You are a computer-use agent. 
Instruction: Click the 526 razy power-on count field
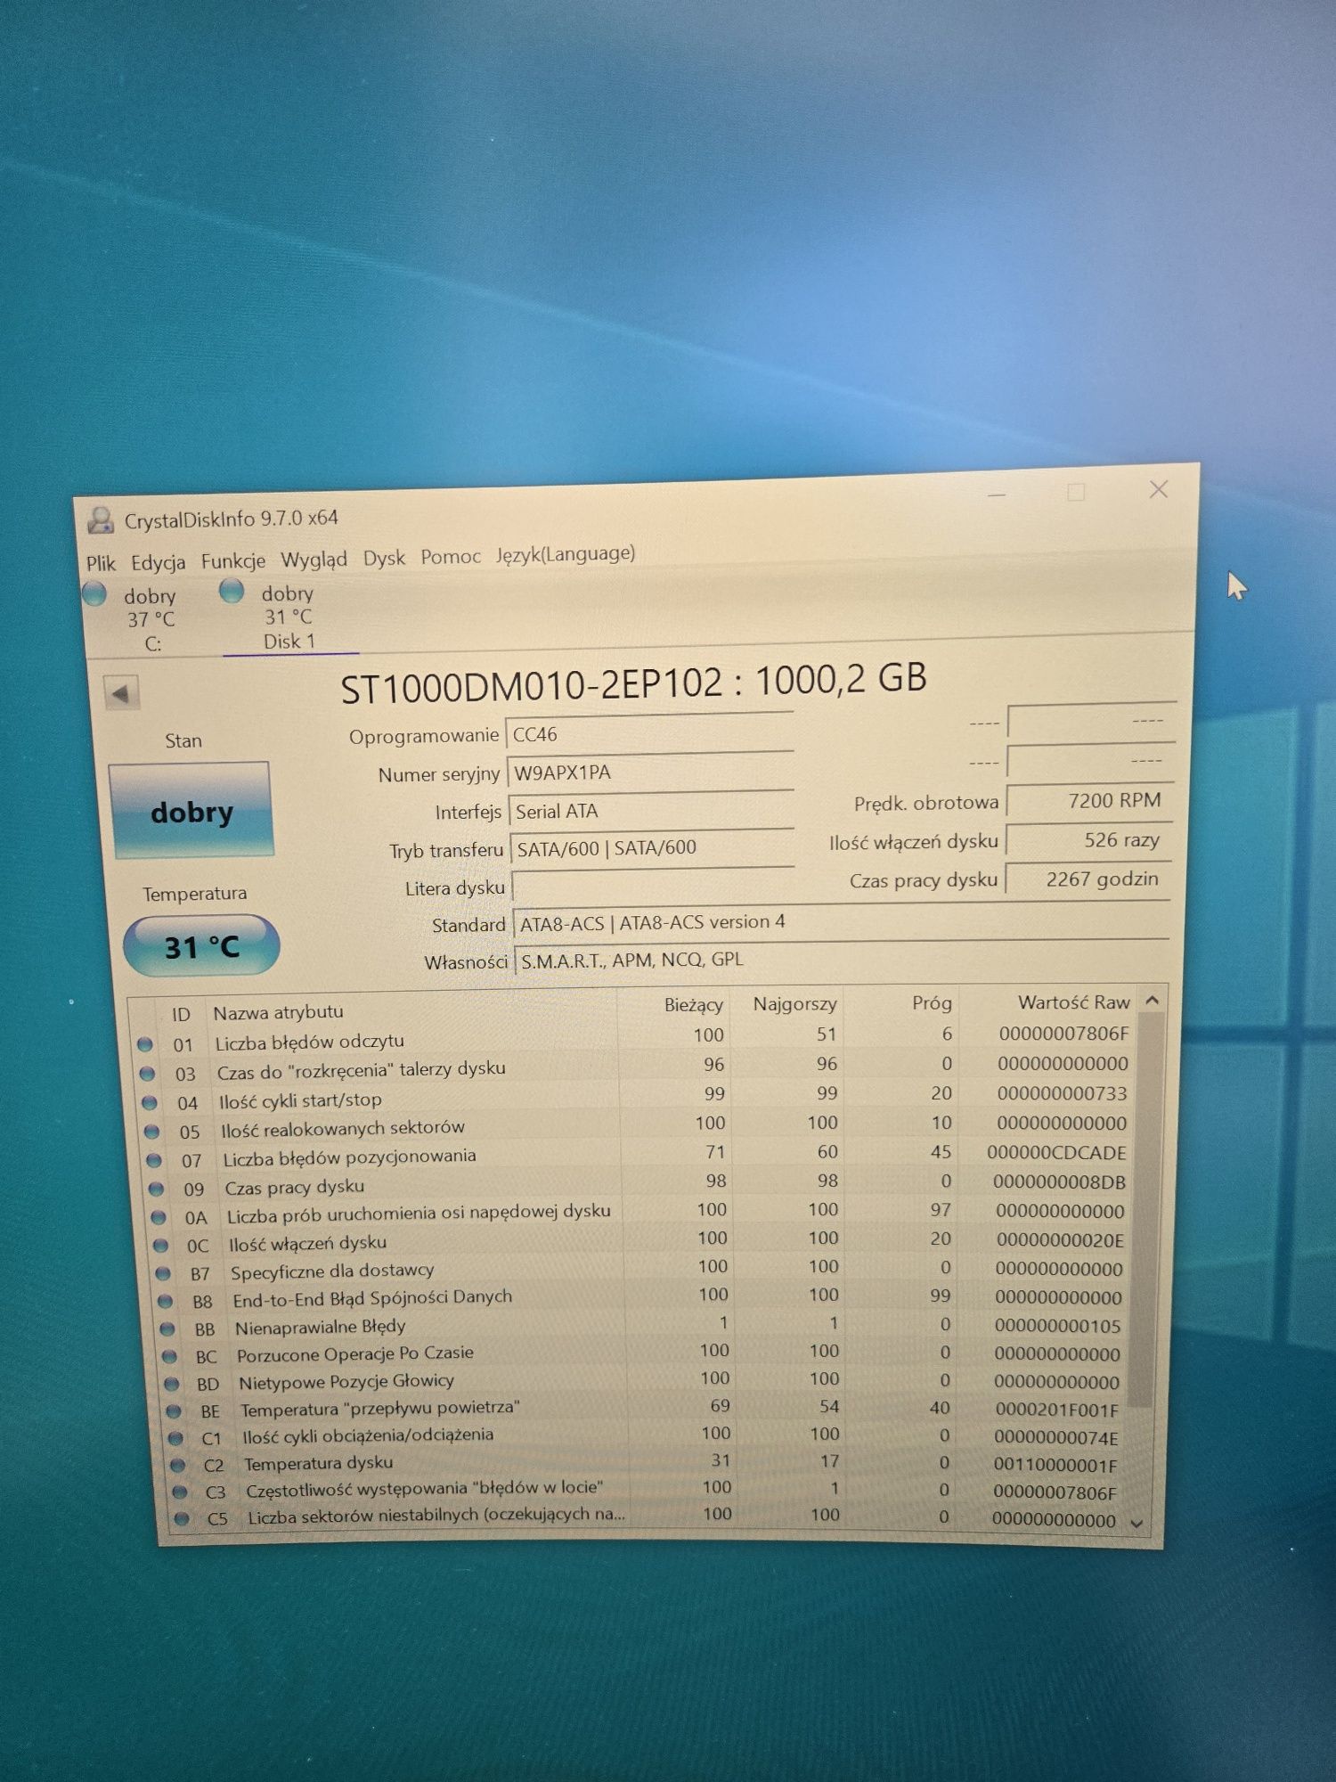(x=1088, y=839)
